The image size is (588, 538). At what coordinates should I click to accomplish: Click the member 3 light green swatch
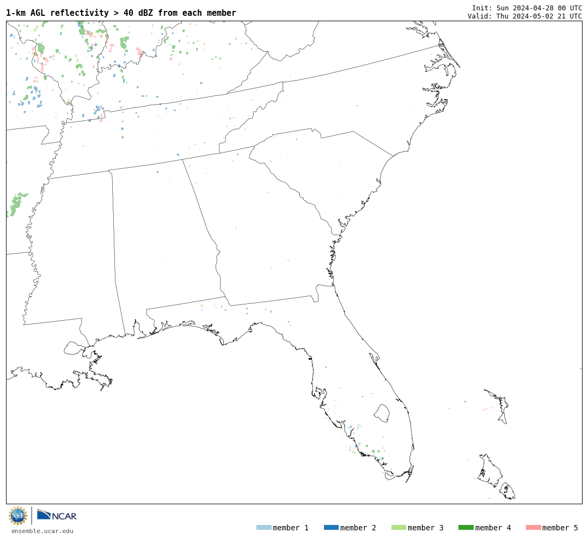[399, 528]
